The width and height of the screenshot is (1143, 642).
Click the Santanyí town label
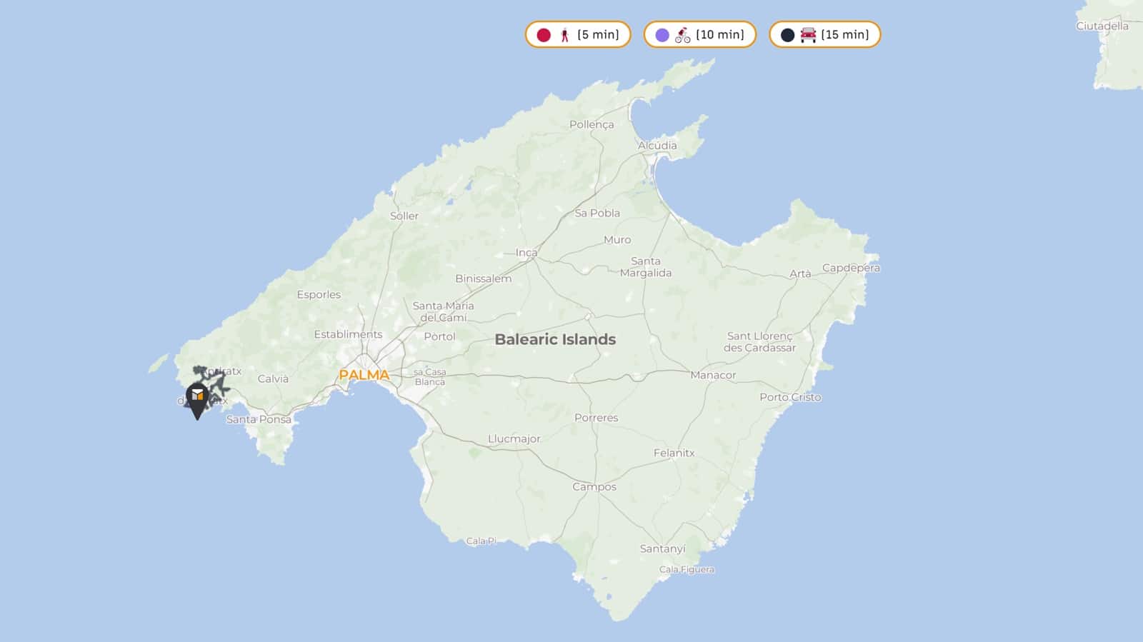[x=662, y=548]
